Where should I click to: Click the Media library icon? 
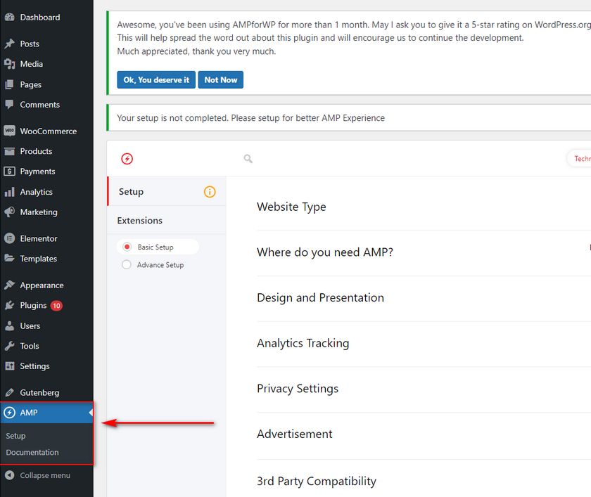click(9, 64)
